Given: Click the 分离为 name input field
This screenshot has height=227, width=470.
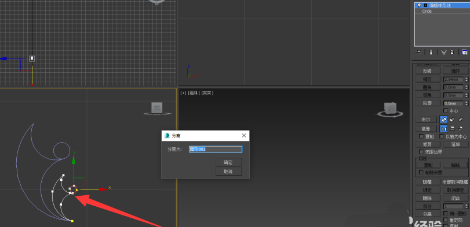Looking at the screenshot, I should click(216, 149).
